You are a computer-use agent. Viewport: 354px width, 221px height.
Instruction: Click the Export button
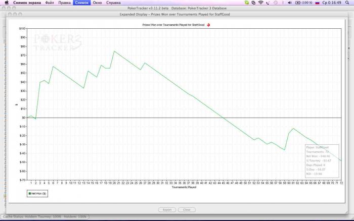(167, 210)
